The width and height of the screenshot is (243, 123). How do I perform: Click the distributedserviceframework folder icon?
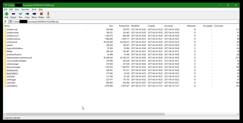[x=5, y=58]
